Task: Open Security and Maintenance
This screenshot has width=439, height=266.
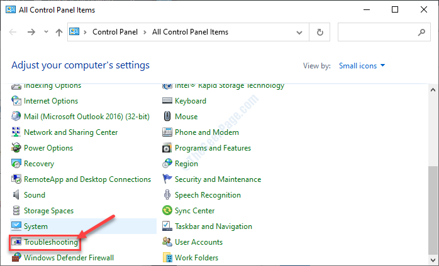Action: pos(218,179)
